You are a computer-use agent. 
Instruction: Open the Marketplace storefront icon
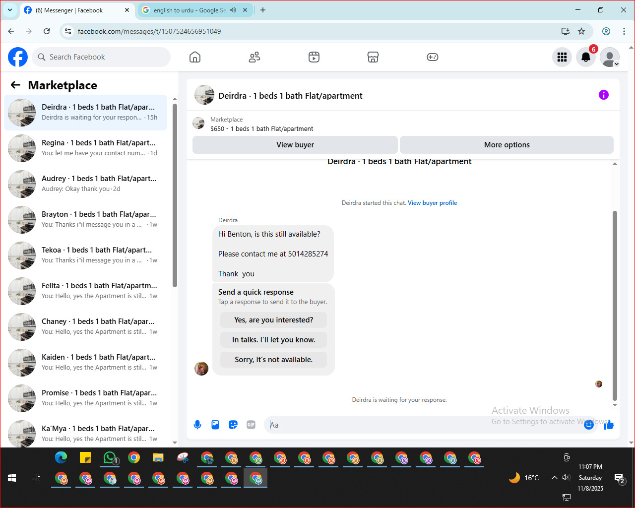point(373,57)
